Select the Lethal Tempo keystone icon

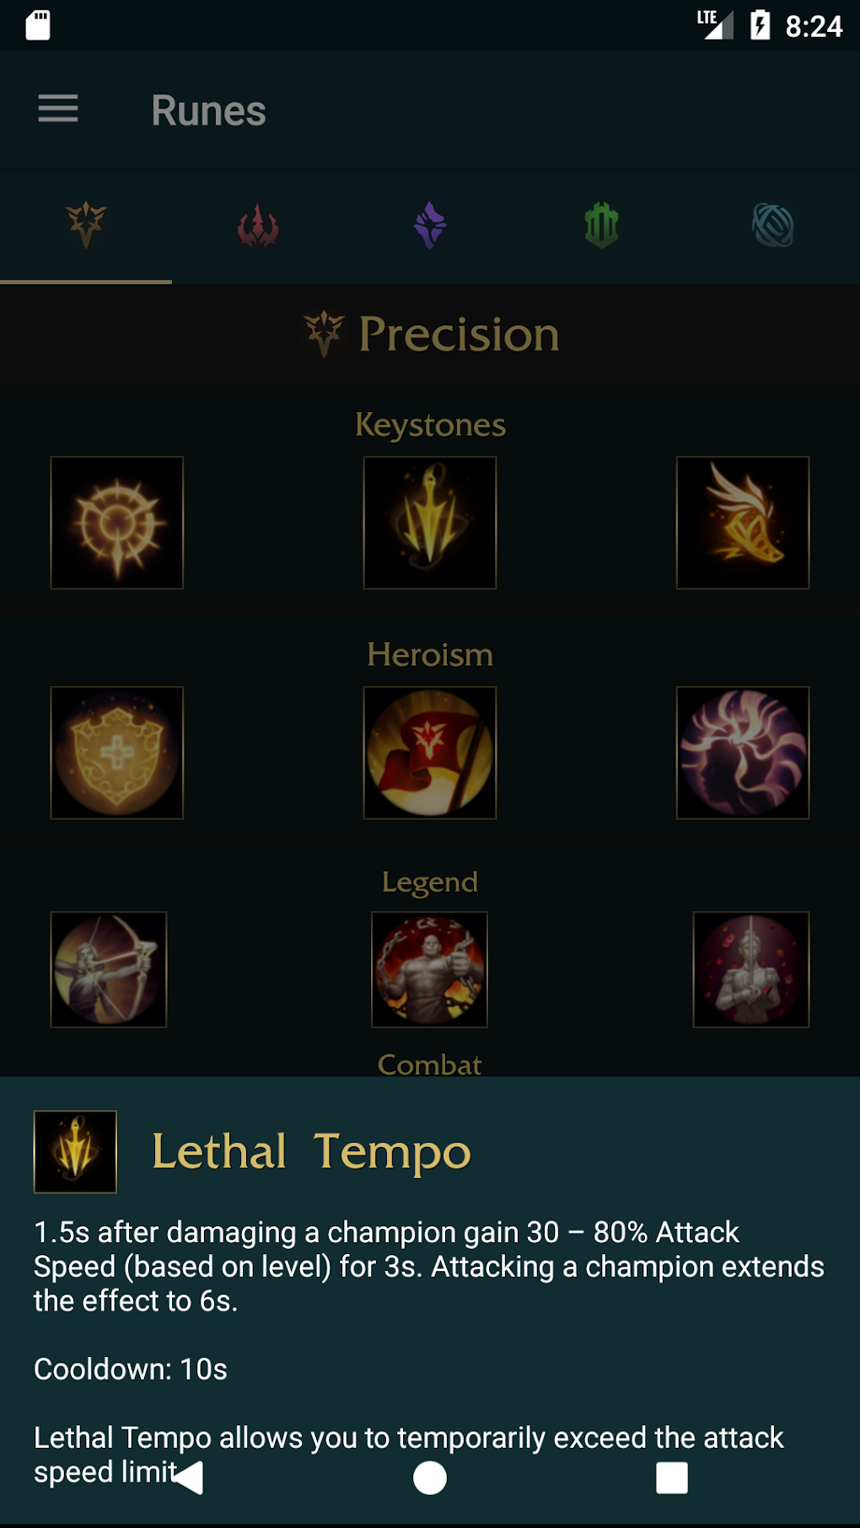[x=430, y=523]
